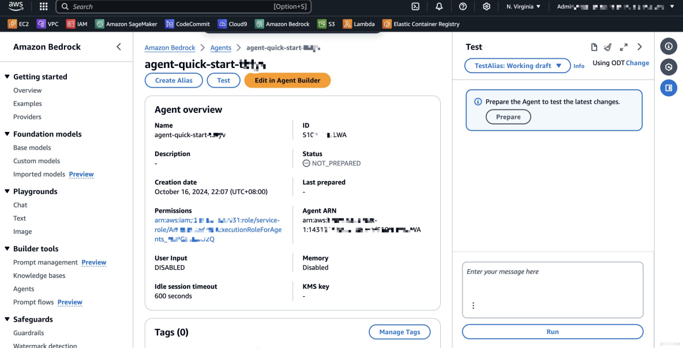
Task: Open the Change link next to Using ODT
Action: [x=638, y=63]
